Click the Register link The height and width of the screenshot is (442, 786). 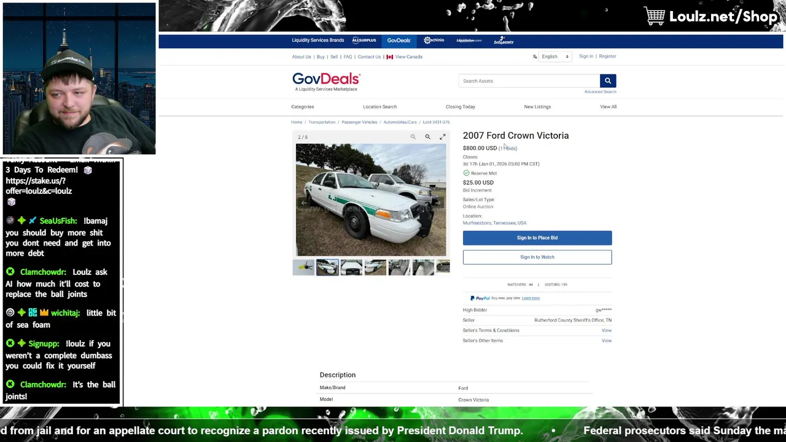coord(607,56)
